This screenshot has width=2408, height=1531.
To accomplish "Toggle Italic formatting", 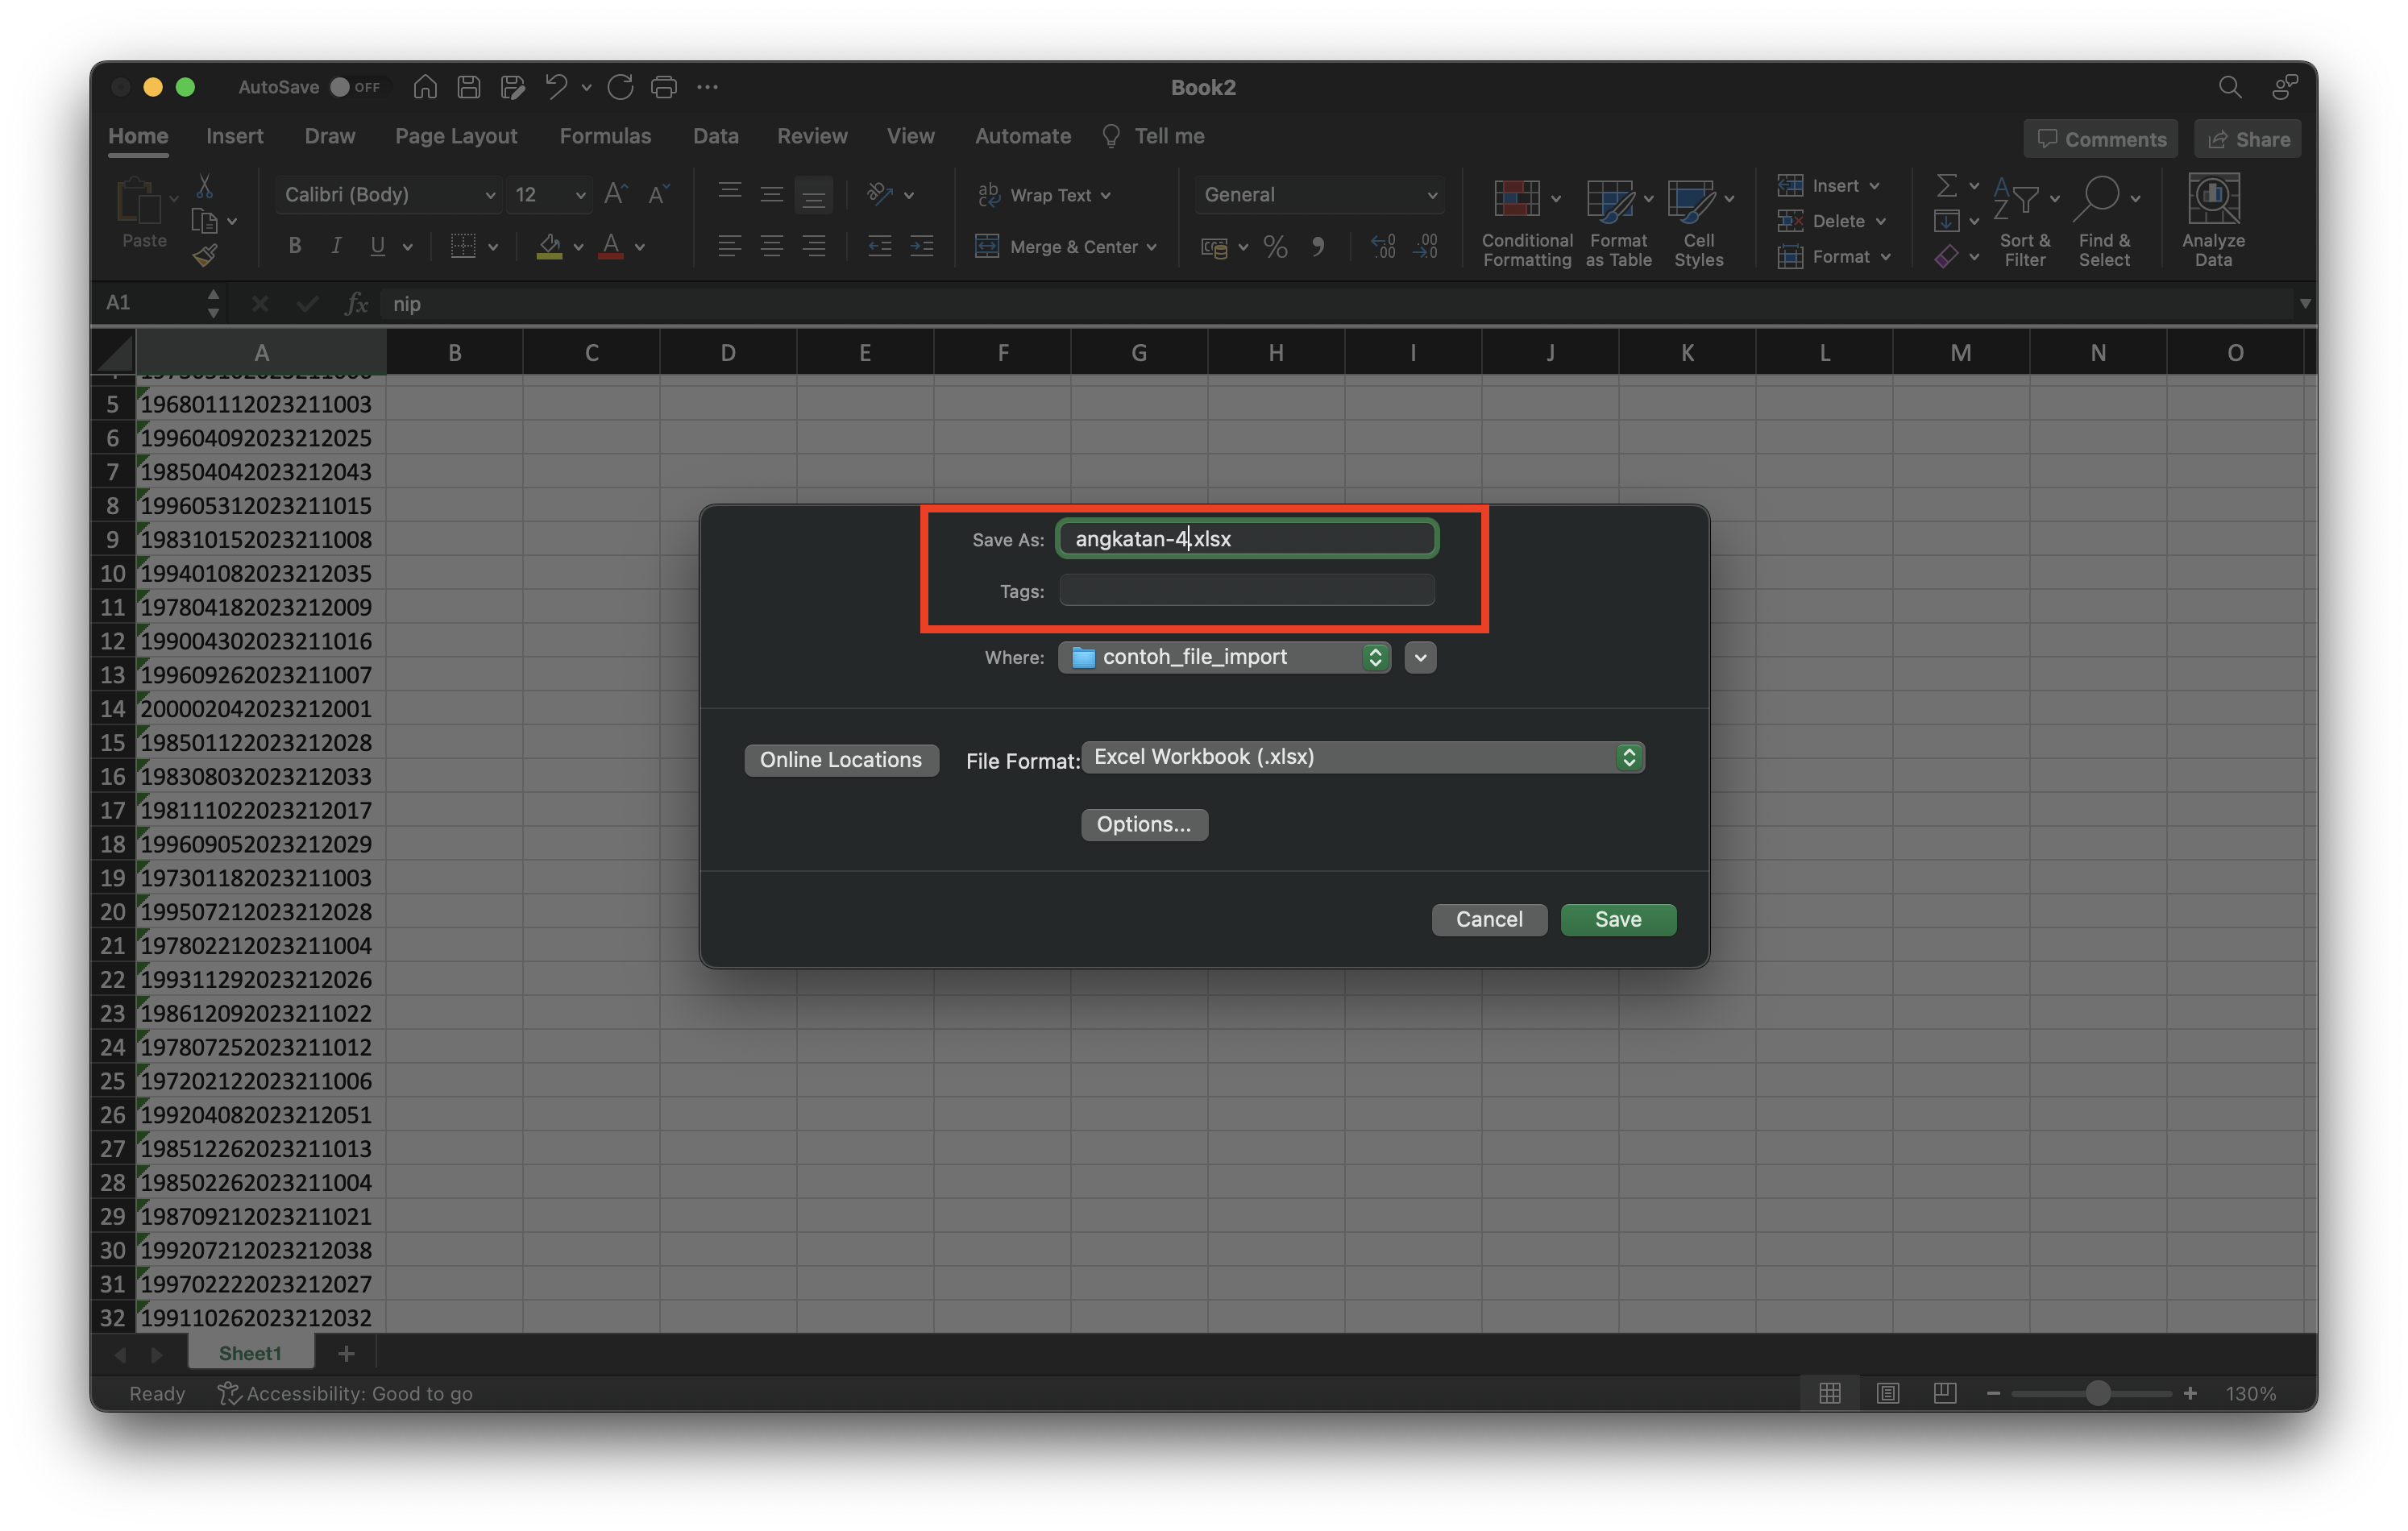I will point(336,246).
